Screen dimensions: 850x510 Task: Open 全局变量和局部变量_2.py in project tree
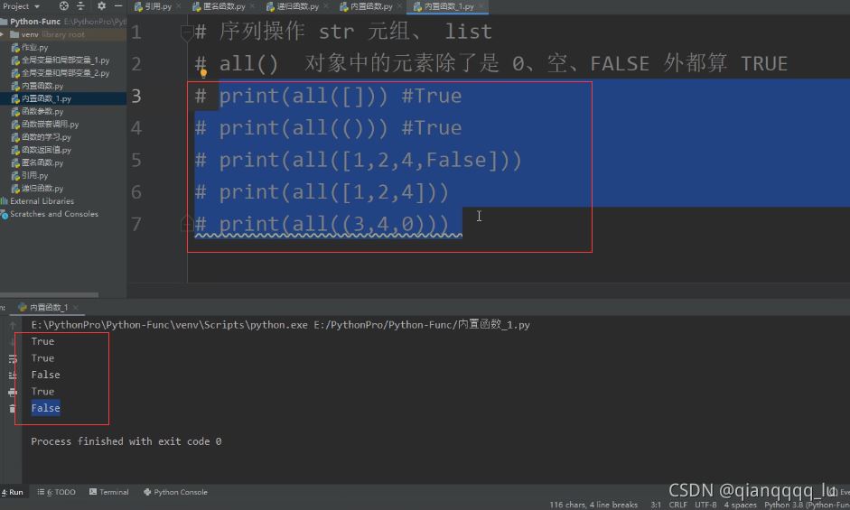(65, 73)
